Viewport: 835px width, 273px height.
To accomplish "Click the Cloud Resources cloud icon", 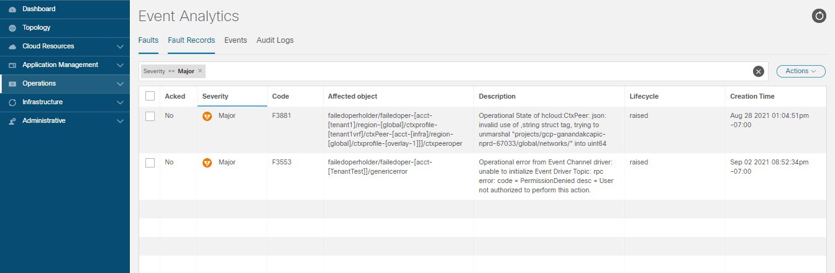I will pyautogui.click(x=12, y=47).
